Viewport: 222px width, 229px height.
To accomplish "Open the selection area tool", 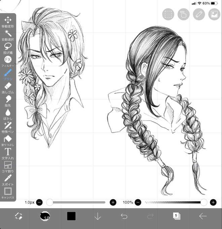I will click(x=168, y=14).
